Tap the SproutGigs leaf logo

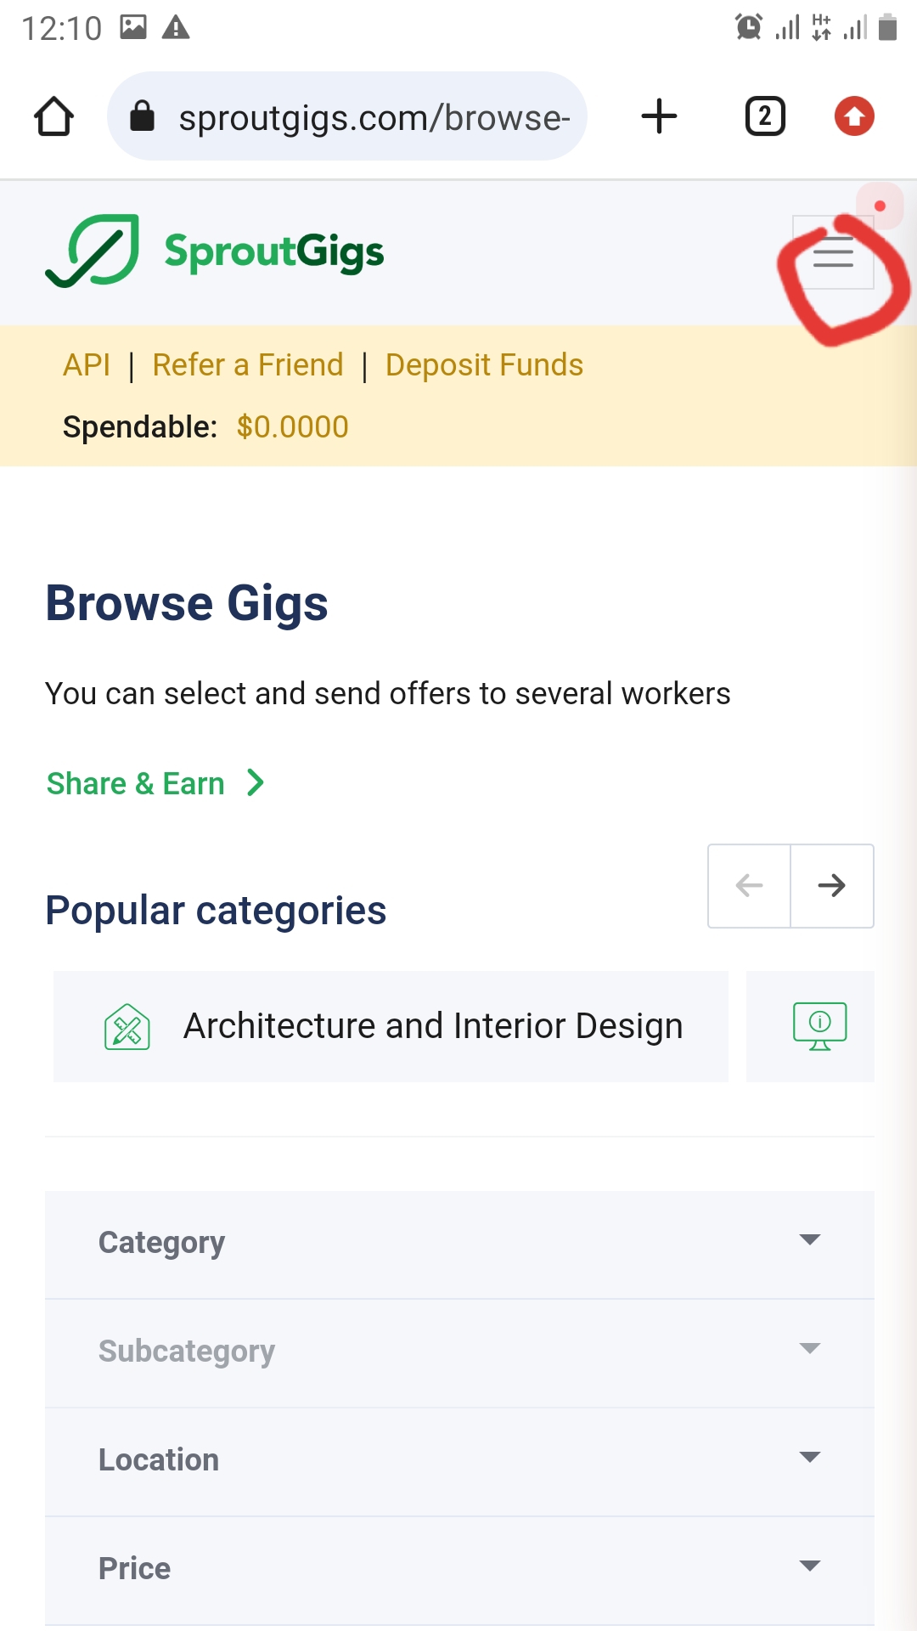(x=93, y=251)
